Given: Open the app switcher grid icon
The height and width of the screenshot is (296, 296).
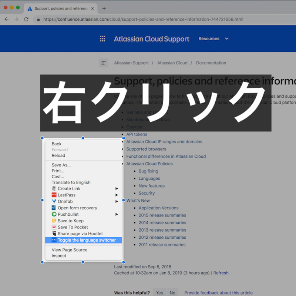Looking at the screenshot, I should 102,39.
